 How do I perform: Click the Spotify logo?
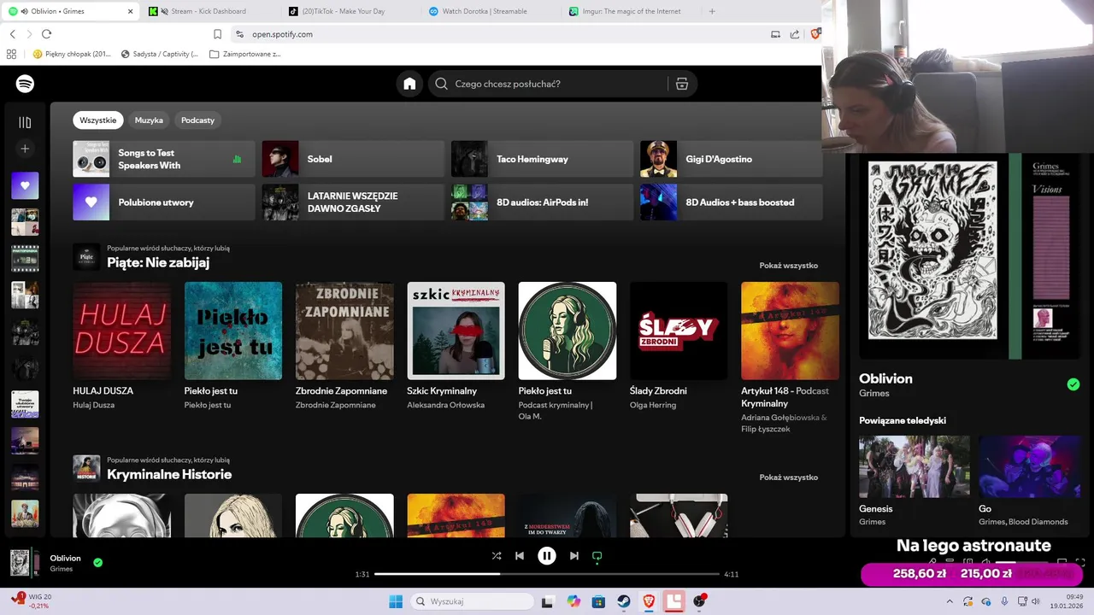(x=25, y=84)
